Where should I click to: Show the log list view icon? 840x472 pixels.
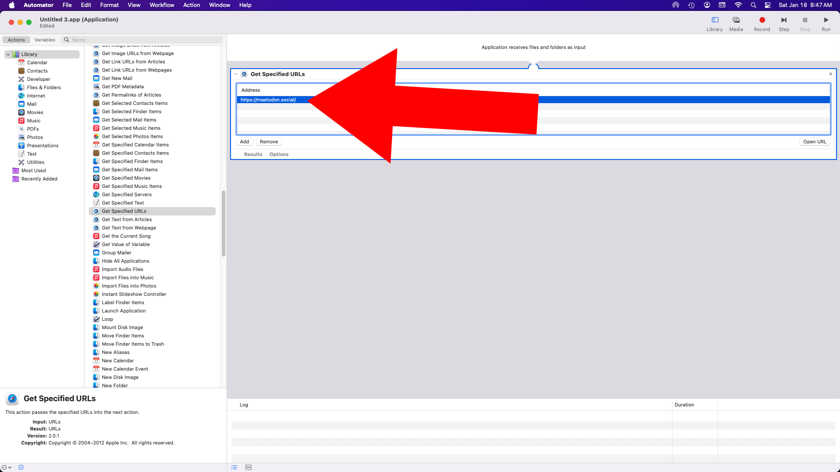(x=234, y=467)
